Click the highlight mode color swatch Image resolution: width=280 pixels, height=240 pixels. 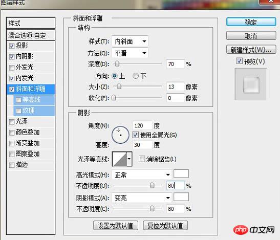click(x=181, y=173)
